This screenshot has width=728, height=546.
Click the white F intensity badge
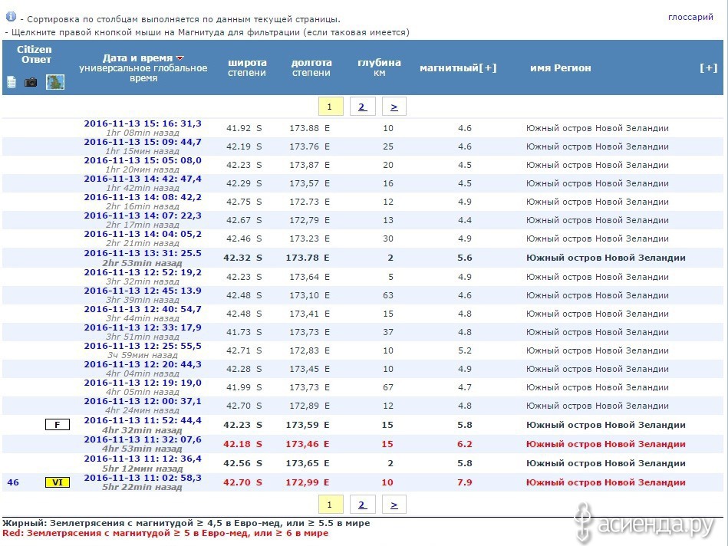pyautogui.click(x=57, y=424)
